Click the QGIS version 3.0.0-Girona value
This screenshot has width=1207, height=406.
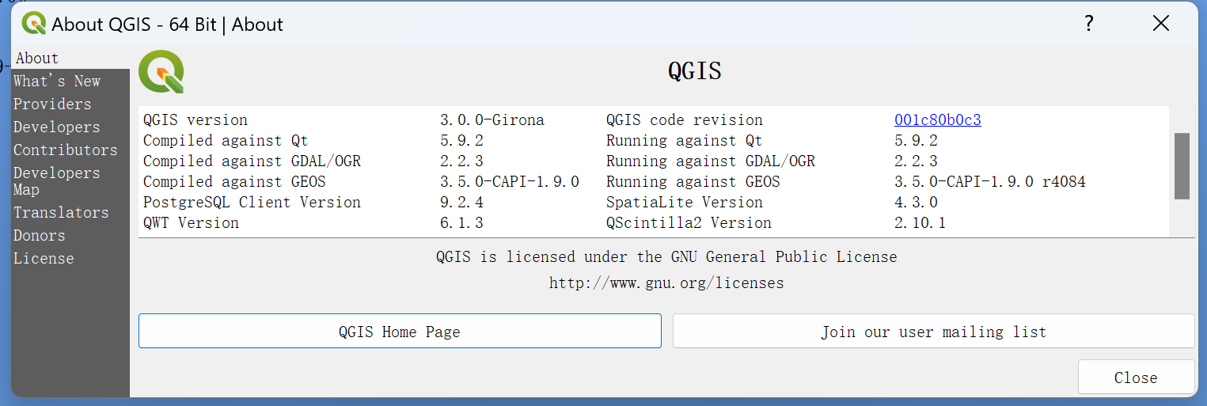[x=492, y=120]
